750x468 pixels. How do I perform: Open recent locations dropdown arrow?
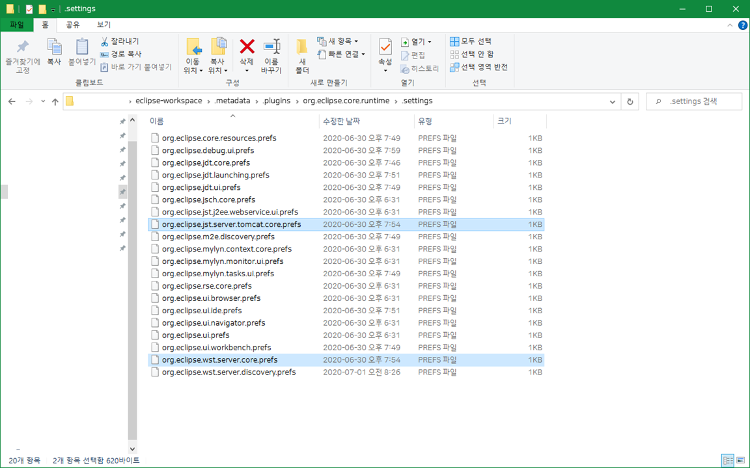pyautogui.click(x=42, y=101)
